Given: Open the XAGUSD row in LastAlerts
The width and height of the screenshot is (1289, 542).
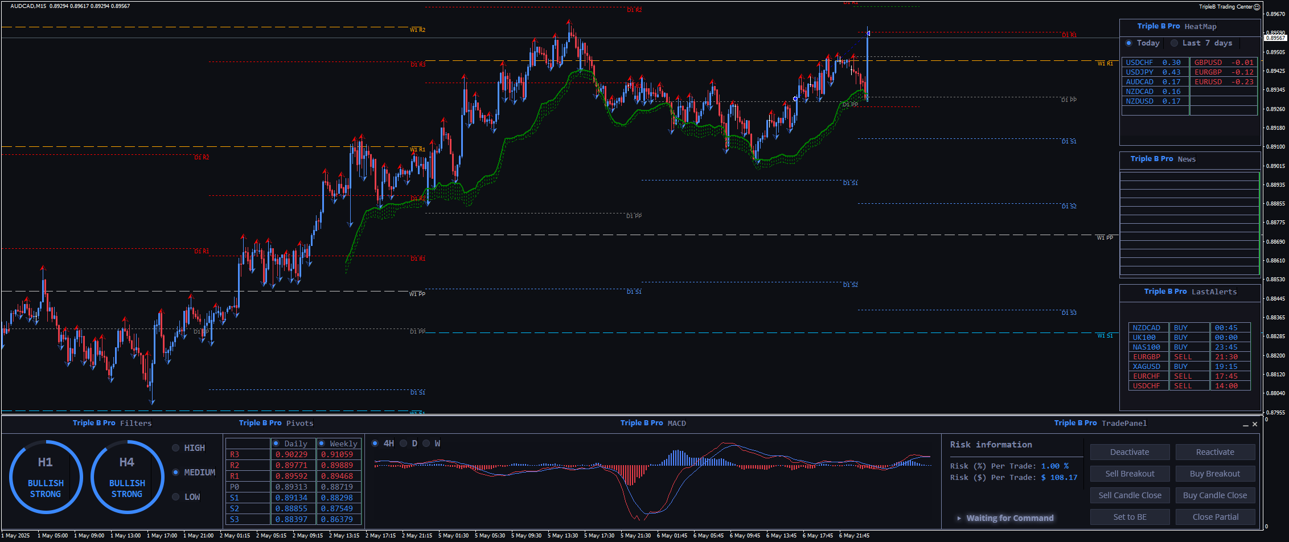Looking at the screenshot, I should tap(1147, 367).
